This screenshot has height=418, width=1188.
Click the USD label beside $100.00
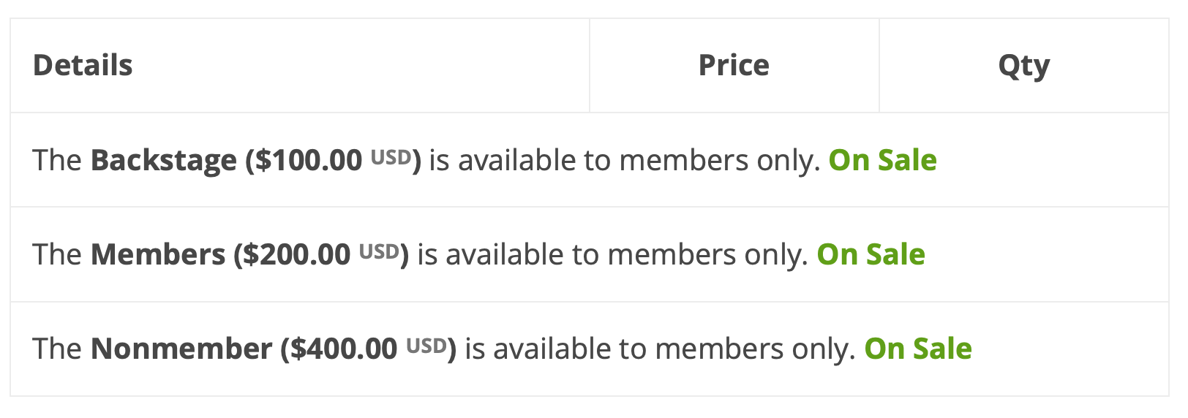391,157
